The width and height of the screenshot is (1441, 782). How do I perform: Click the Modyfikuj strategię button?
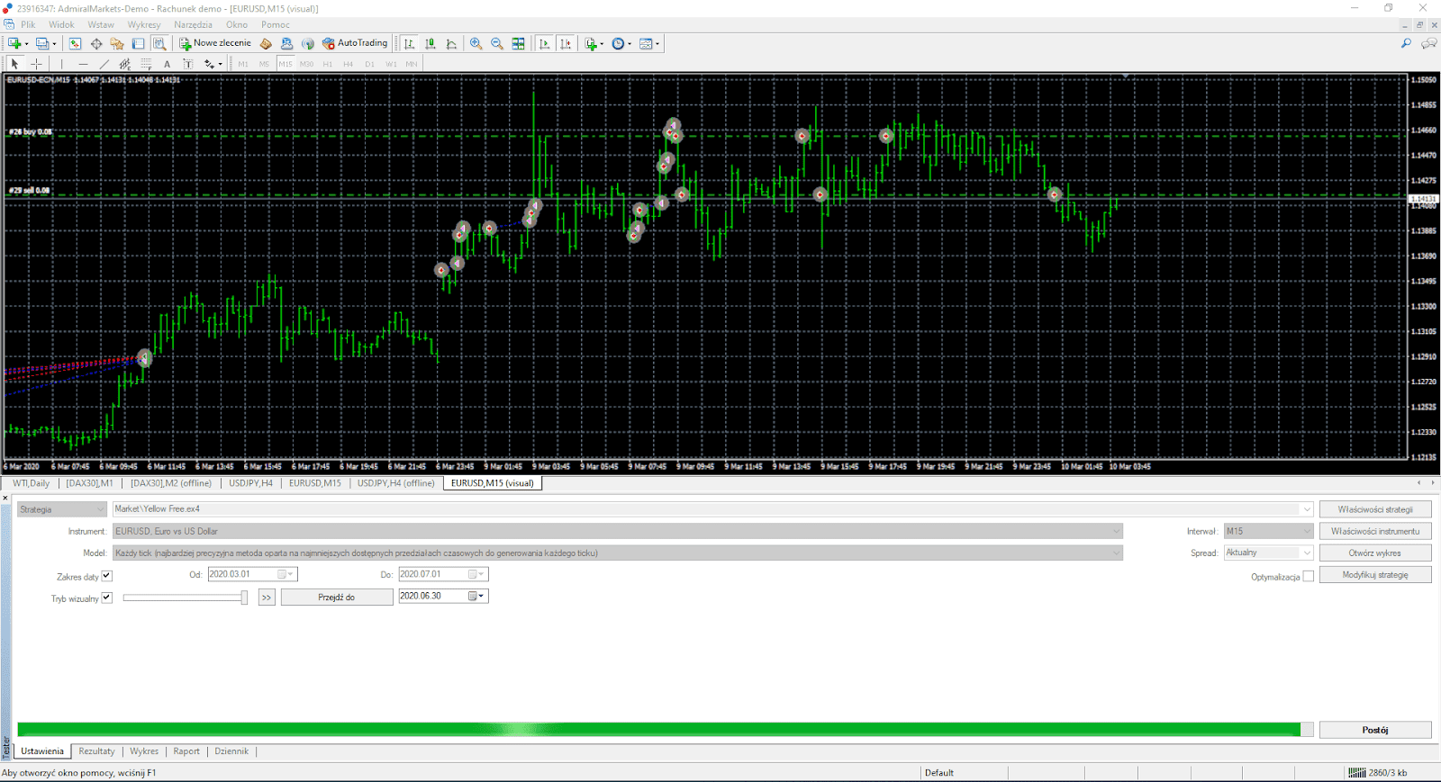point(1375,574)
